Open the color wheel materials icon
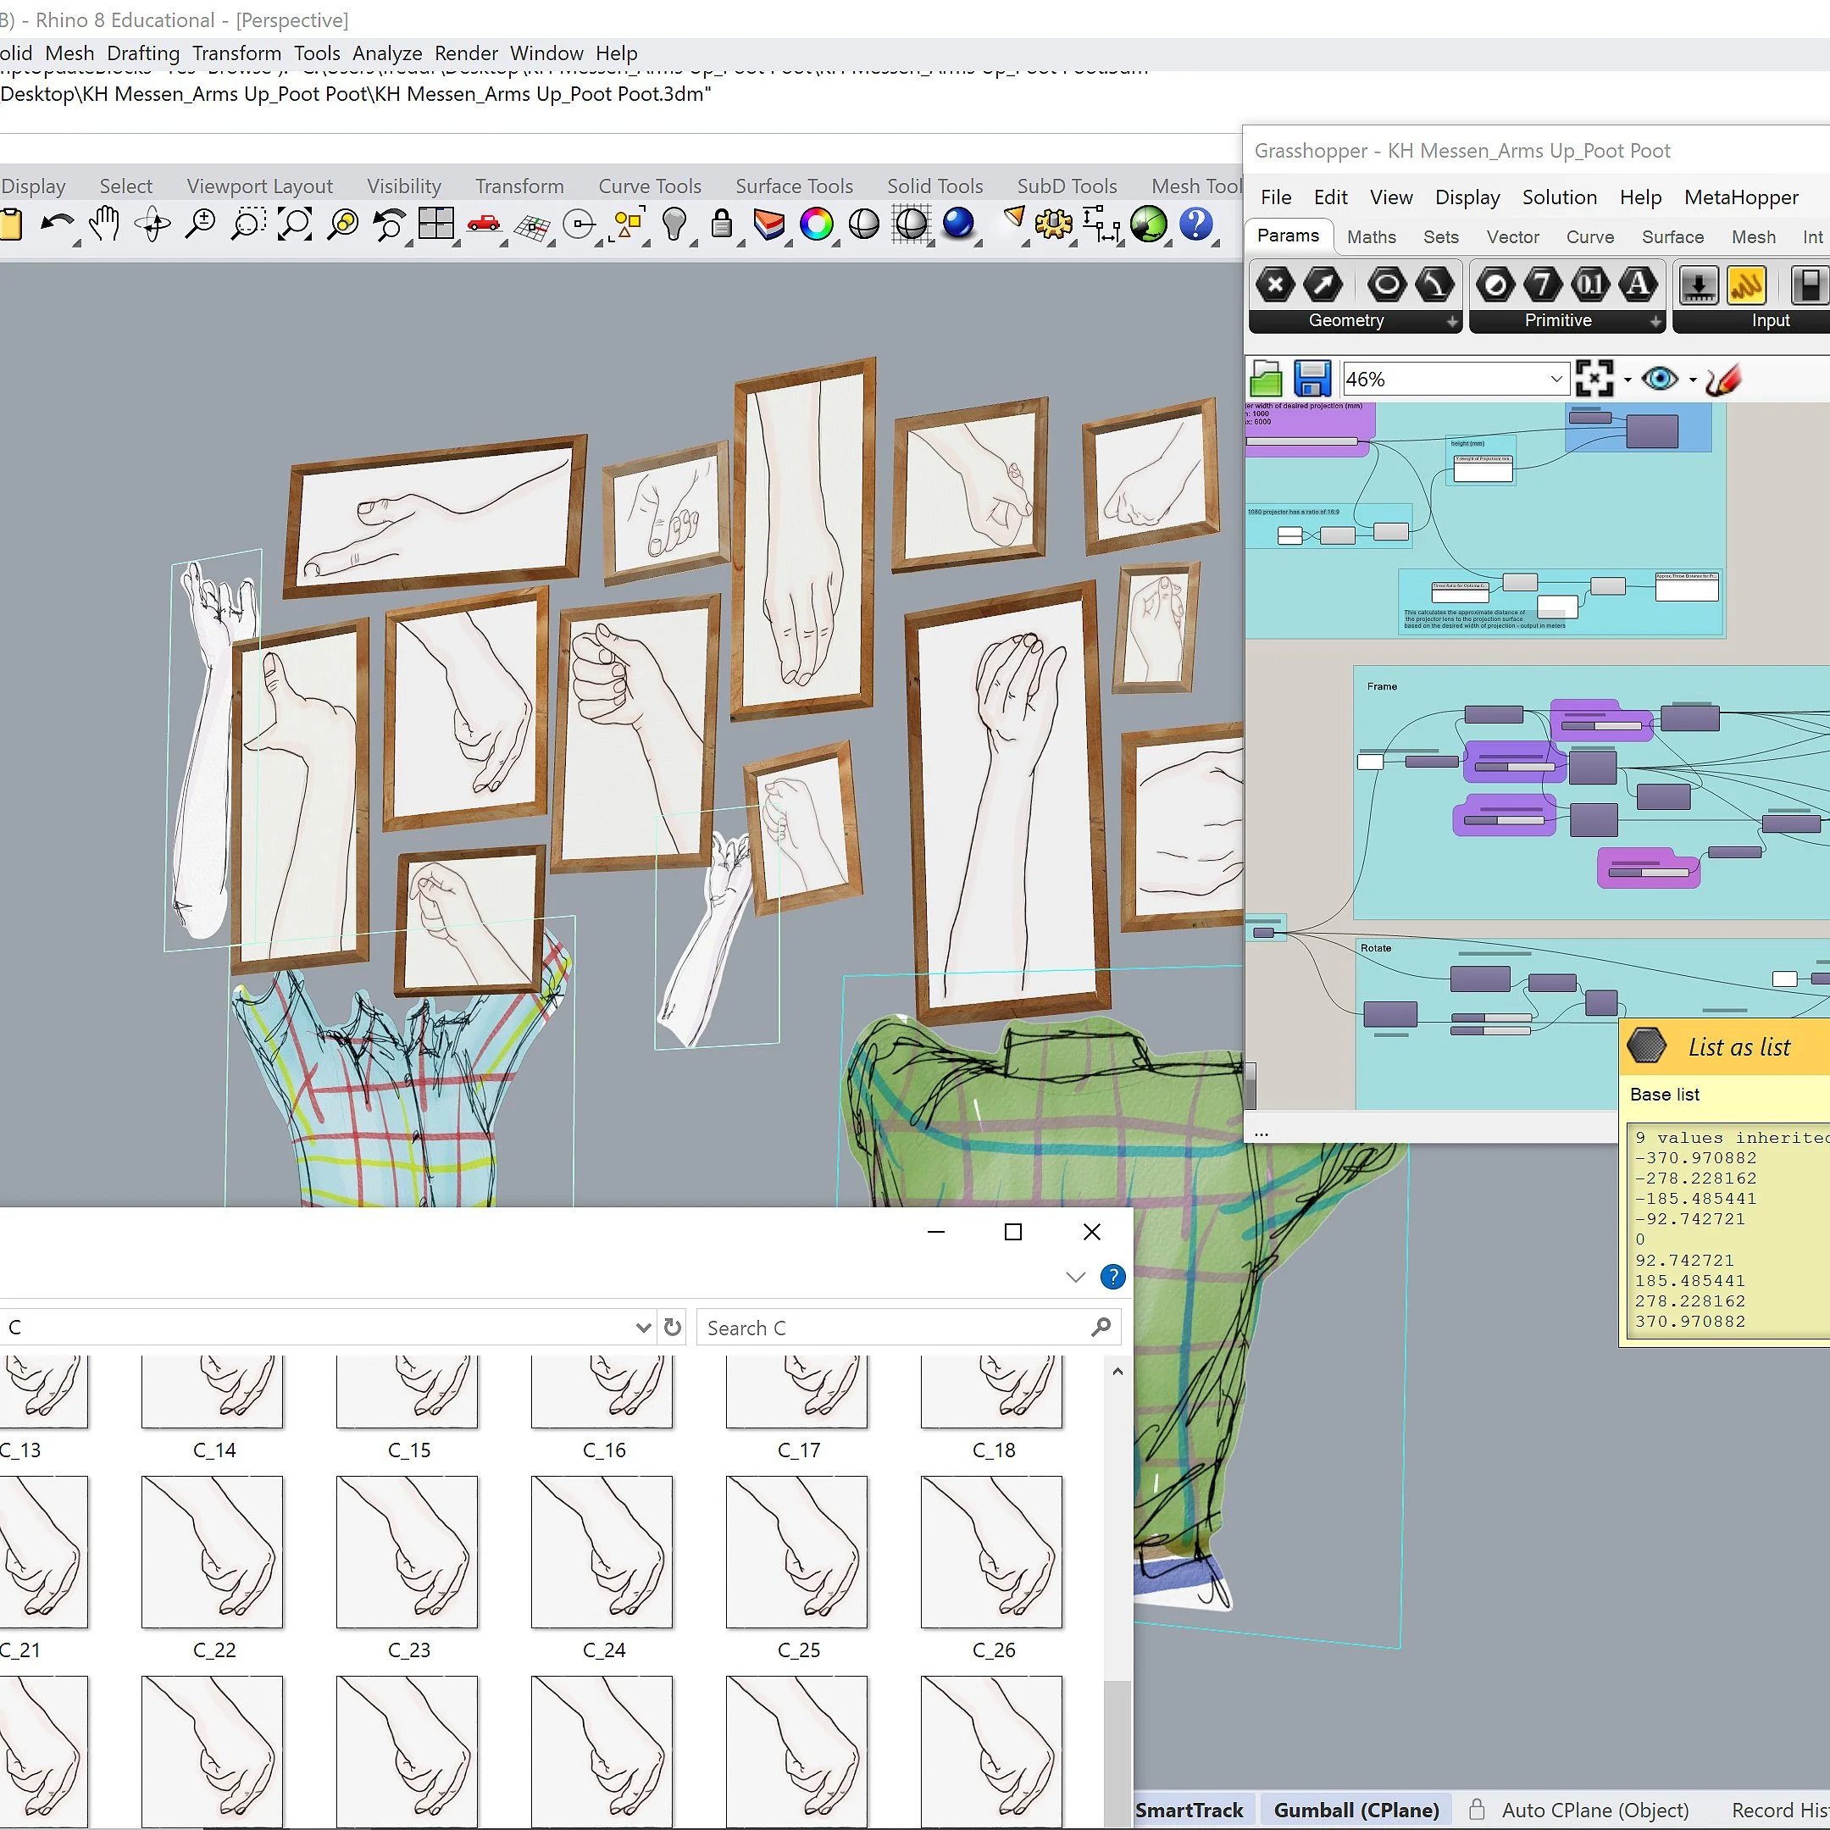Screen dimensions: 1830x1830 pos(816,225)
